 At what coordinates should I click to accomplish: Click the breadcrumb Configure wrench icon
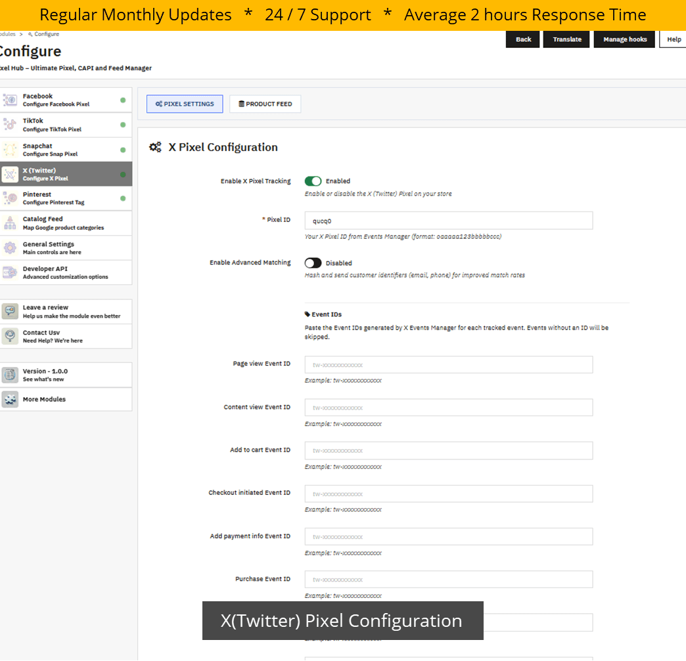[x=30, y=34]
